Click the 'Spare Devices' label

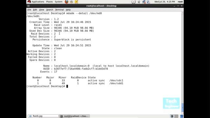point(39,60)
